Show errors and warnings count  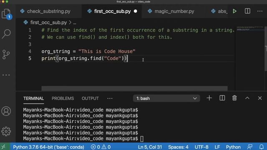point(101,147)
